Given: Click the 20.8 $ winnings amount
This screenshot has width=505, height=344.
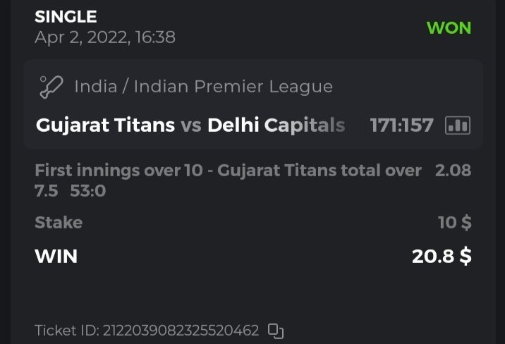Looking at the screenshot, I should tap(442, 256).
